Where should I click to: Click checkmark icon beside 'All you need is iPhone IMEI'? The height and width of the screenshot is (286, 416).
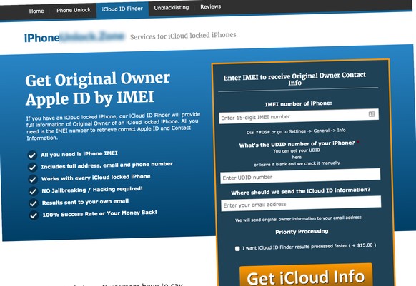click(x=32, y=155)
